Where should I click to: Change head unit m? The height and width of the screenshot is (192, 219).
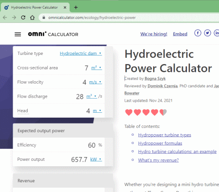(97, 111)
